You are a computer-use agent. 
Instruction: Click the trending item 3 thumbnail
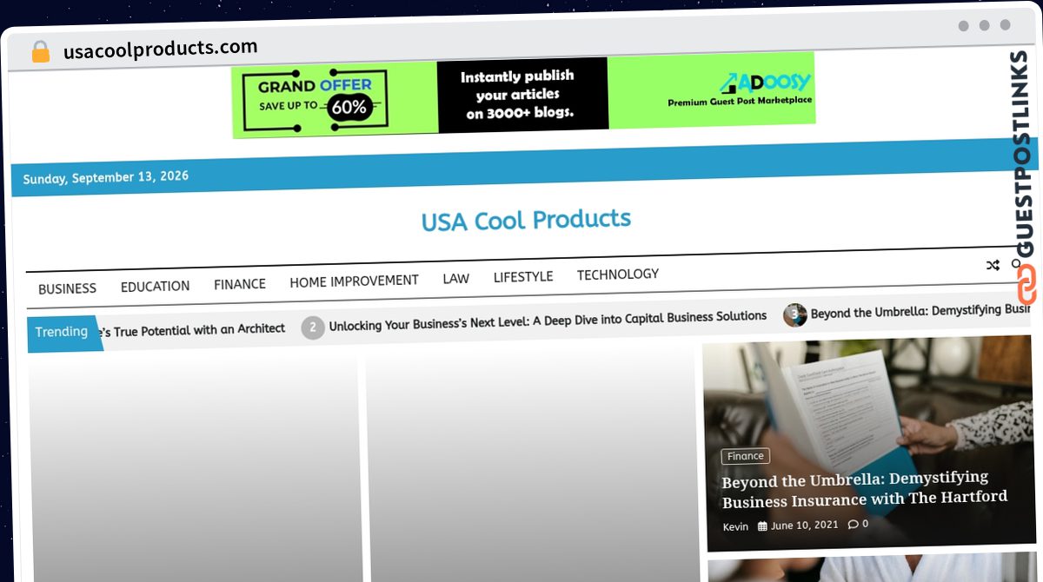click(x=794, y=315)
